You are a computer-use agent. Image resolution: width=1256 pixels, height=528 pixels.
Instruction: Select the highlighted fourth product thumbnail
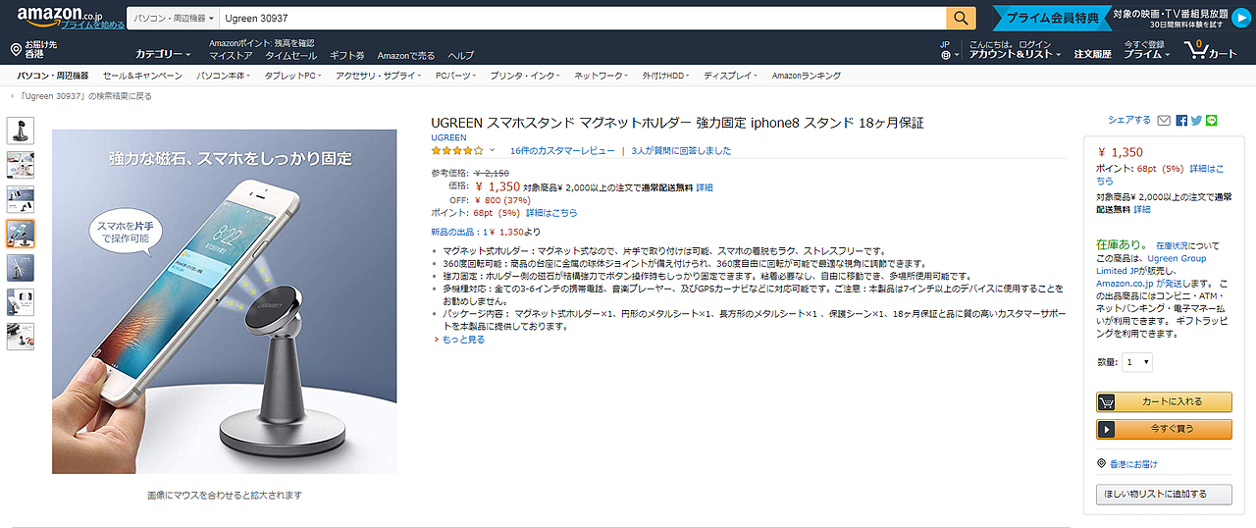21,233
